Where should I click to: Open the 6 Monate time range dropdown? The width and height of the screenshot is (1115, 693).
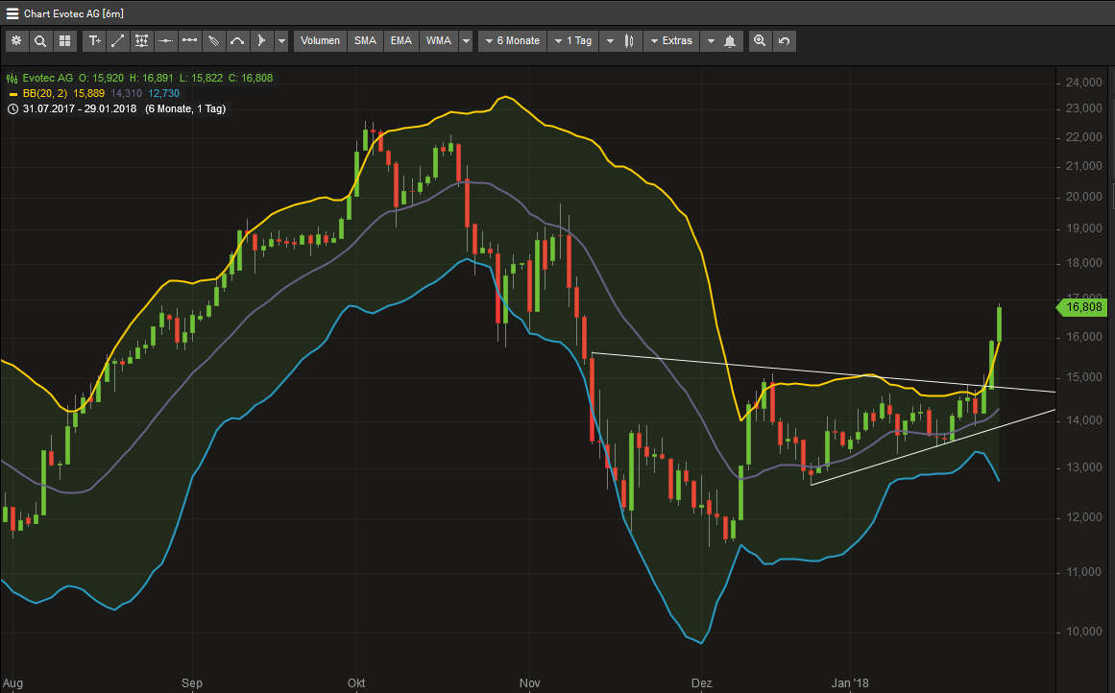[512, 41]
